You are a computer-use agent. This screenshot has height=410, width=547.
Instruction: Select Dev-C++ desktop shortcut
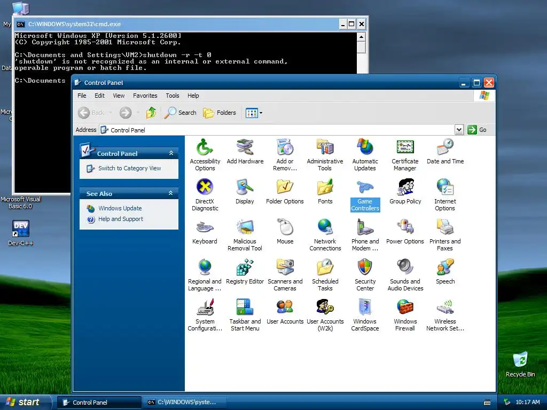[20, 233]
